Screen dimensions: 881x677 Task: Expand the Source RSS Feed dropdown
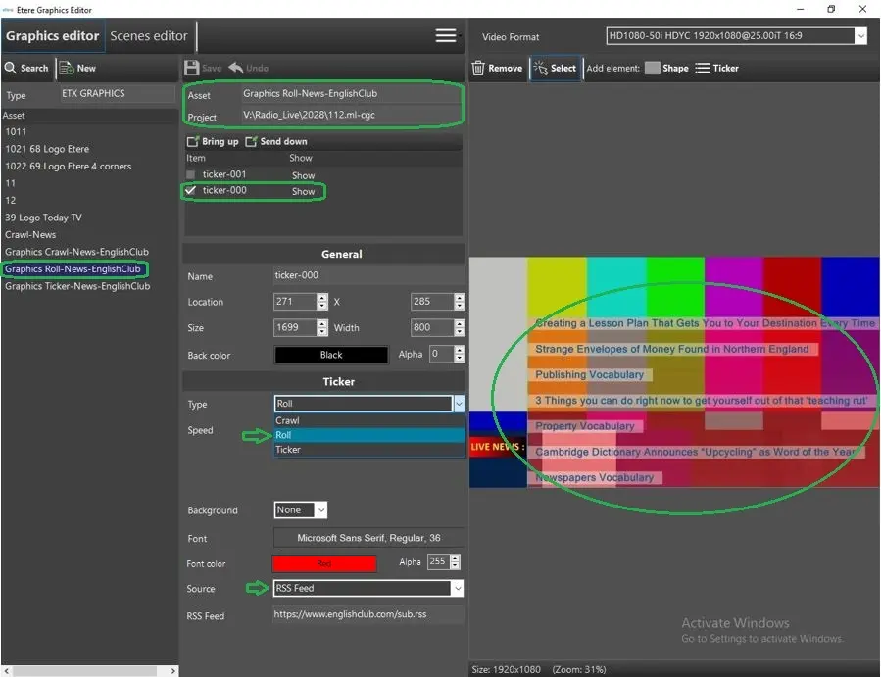pos(456,588)
